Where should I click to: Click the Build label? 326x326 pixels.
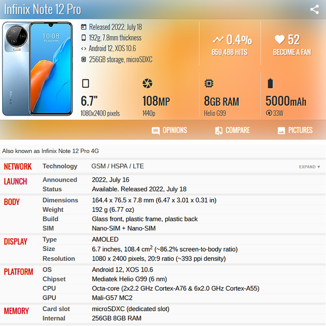pos(50,219)
